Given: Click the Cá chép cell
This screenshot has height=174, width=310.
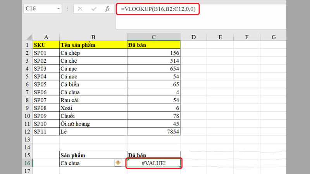Looking at the screenshot, I should click(x=93, y=53).
